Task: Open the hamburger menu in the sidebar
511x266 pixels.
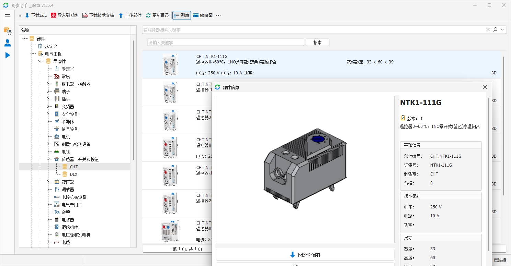Action: tap(8, 16)
